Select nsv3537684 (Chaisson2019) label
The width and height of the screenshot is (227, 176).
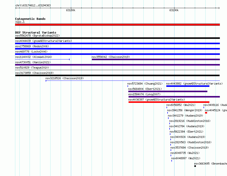(x=190, y=148)
